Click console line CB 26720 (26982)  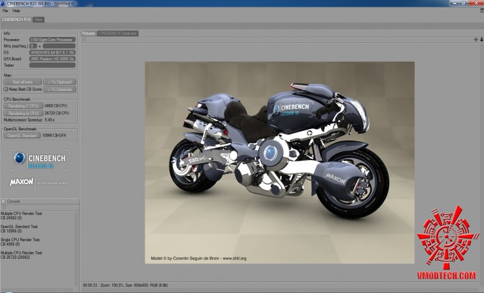pos(15,257)
